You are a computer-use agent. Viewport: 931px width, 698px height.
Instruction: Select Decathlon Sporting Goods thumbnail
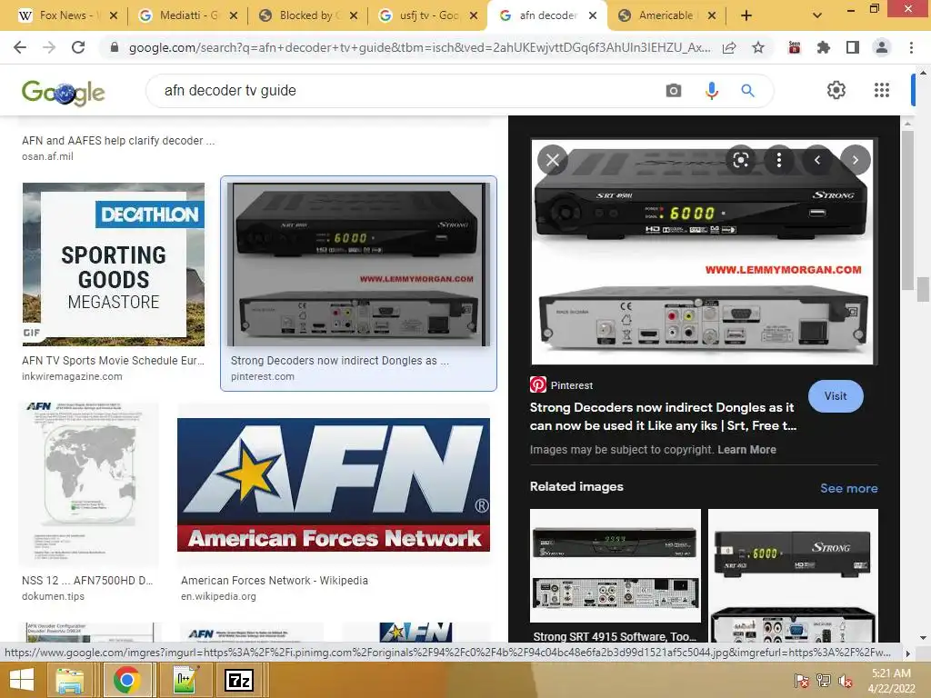pyautogui.click(x=114, y=264)
